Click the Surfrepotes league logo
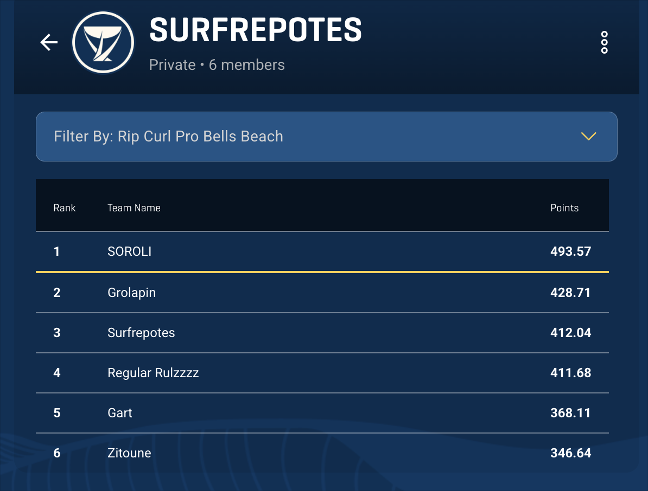The height and width of the screenshot is (491, 648). 103,42
